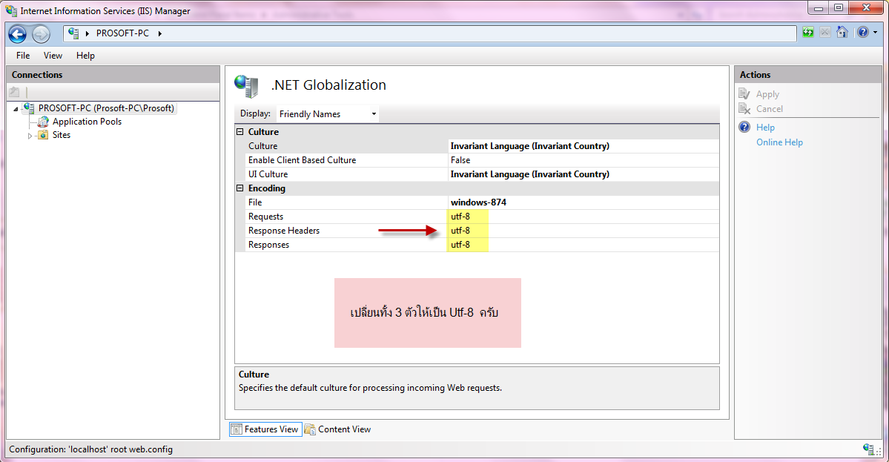The height and width of the screenshot is (462, 889).
Task: Expand the Sites node
Action: [30, 136]
